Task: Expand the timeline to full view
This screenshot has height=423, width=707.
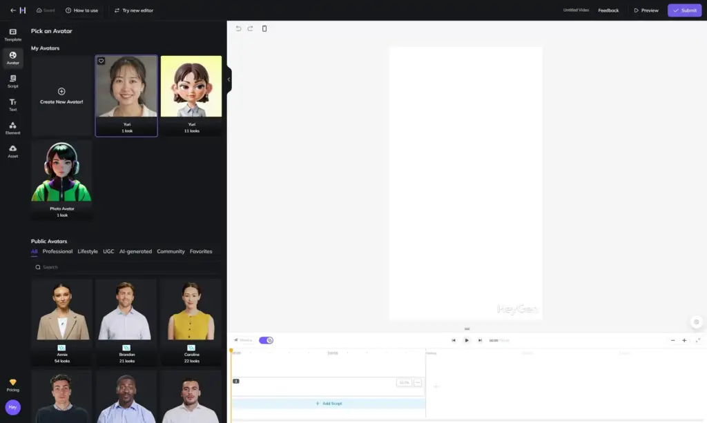Action: 697,340
